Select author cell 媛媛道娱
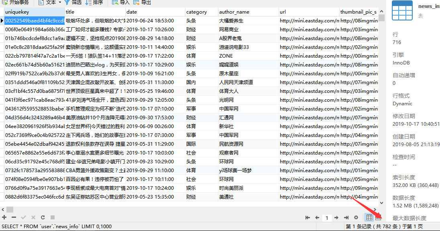This screenshot has width=440, height=231. (249, 65)
